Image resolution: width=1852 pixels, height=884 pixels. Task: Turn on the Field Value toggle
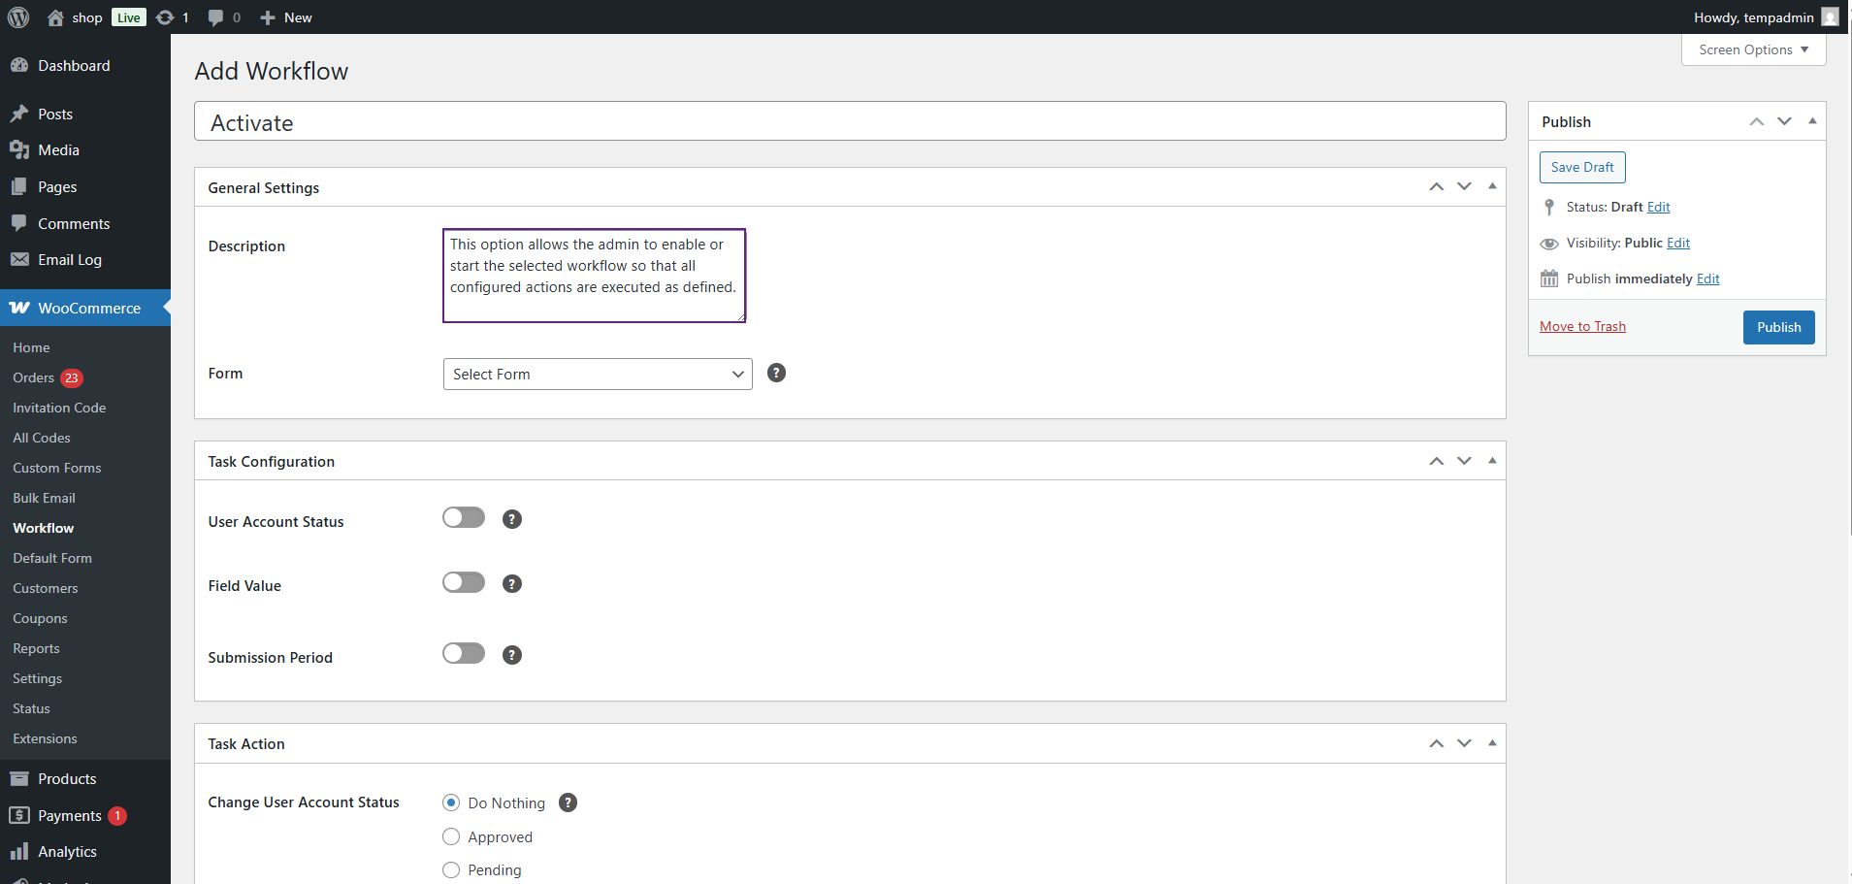click(x=464, y=582)
